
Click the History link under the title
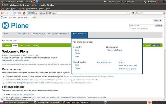37,55
